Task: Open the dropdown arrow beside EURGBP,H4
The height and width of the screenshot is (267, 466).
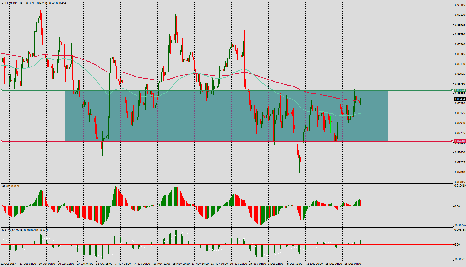Action: pos(3,3)
